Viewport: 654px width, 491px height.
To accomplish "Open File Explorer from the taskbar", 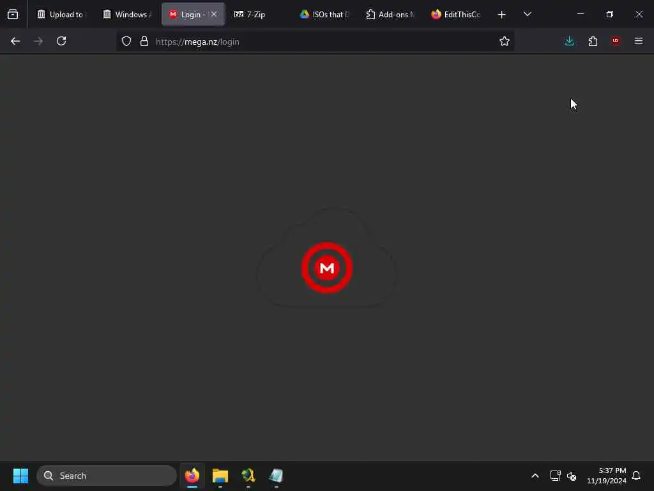I will coord(220,476).
